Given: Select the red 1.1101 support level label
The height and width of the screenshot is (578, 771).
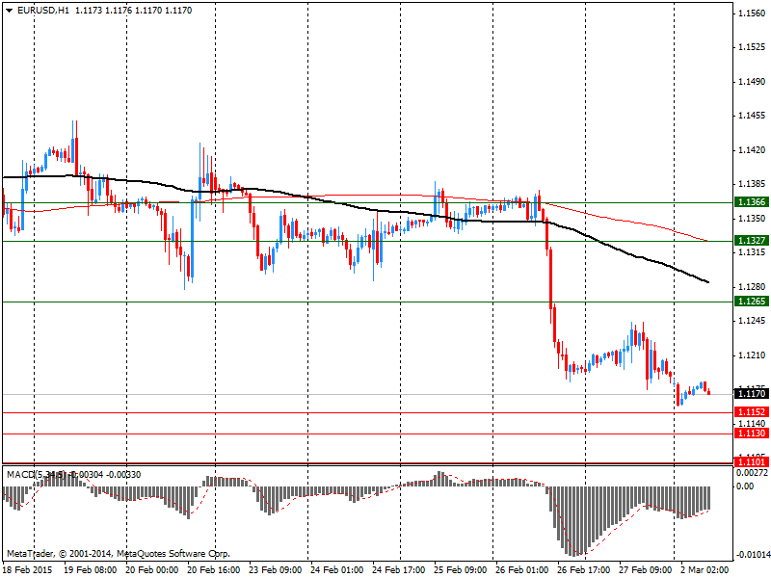Looking at the screenshot, I should [x=751, y=461].
